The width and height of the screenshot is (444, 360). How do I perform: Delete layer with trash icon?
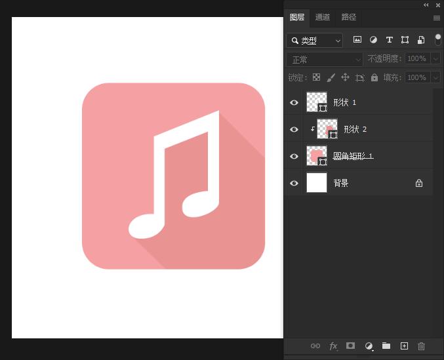(421, 346)
